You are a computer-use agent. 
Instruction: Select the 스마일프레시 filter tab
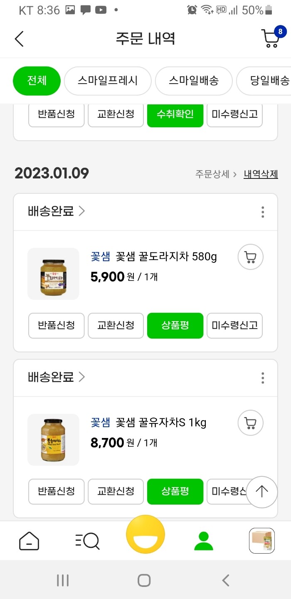(108, 81)
